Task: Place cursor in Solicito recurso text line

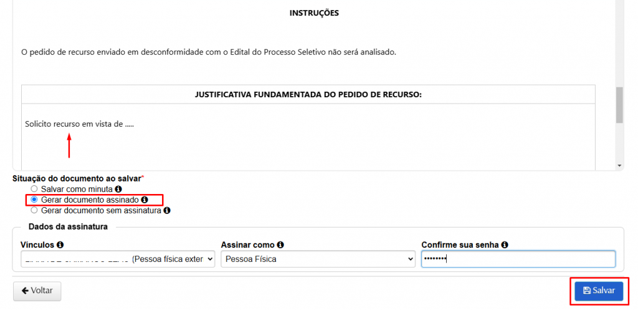Action: (80, 124)
